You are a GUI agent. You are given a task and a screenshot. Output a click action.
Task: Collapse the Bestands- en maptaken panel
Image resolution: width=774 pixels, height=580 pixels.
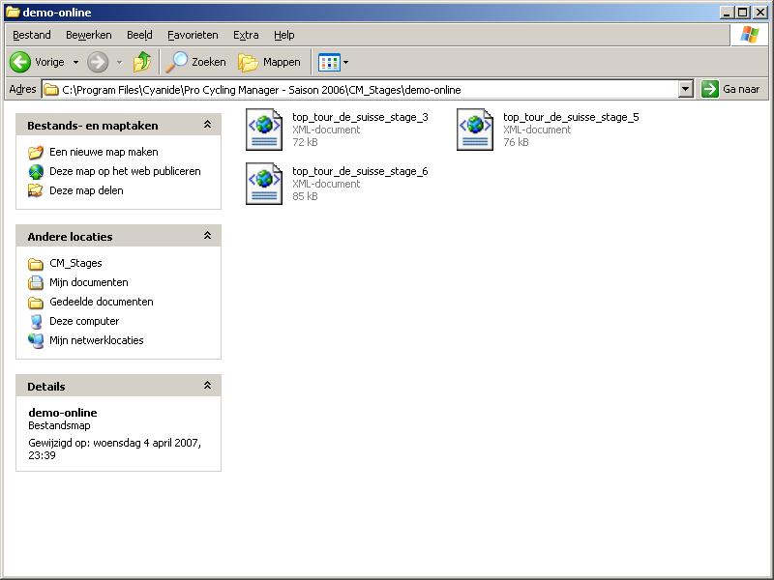[207, 125]
